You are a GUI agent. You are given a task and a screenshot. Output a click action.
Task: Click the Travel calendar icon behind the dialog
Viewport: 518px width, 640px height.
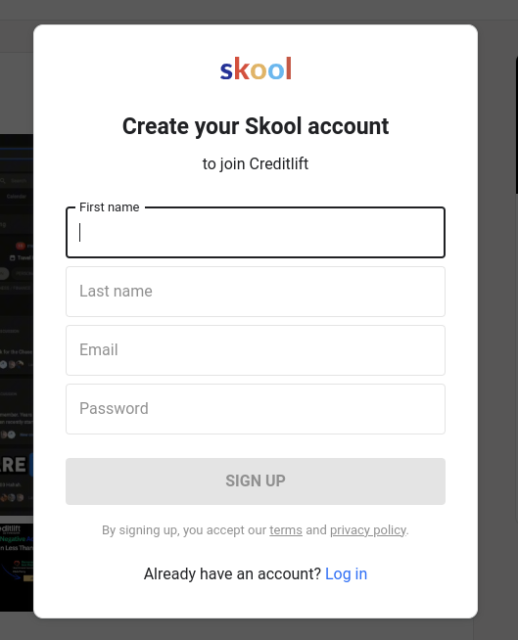13,258
